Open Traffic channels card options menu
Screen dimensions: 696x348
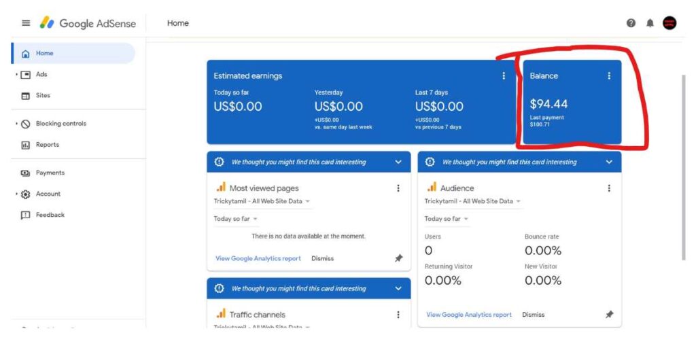point(398,315)
